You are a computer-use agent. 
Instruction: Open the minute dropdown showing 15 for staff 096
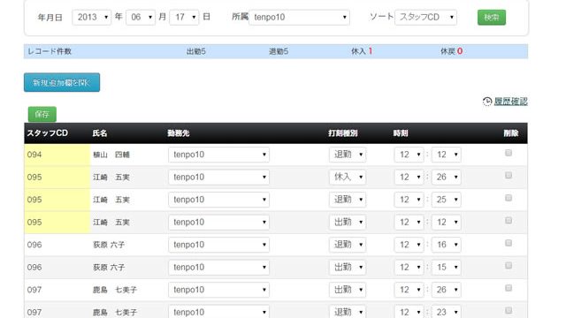446,267
